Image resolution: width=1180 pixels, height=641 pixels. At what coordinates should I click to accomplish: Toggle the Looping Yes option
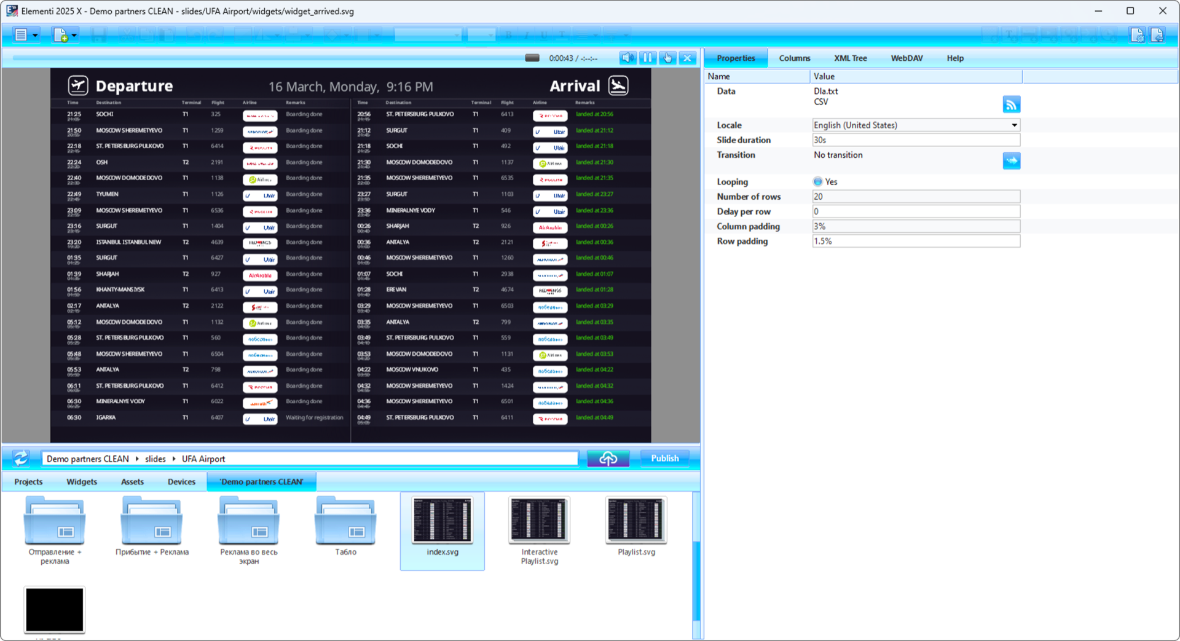tap(817, 182)
